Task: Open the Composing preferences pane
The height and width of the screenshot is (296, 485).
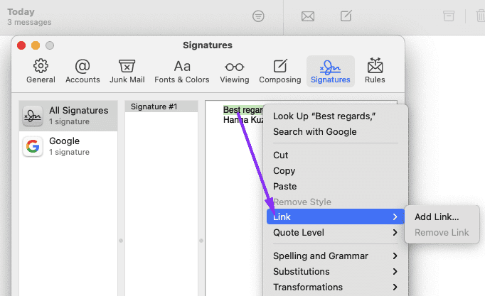Action: tap(280, 71)
